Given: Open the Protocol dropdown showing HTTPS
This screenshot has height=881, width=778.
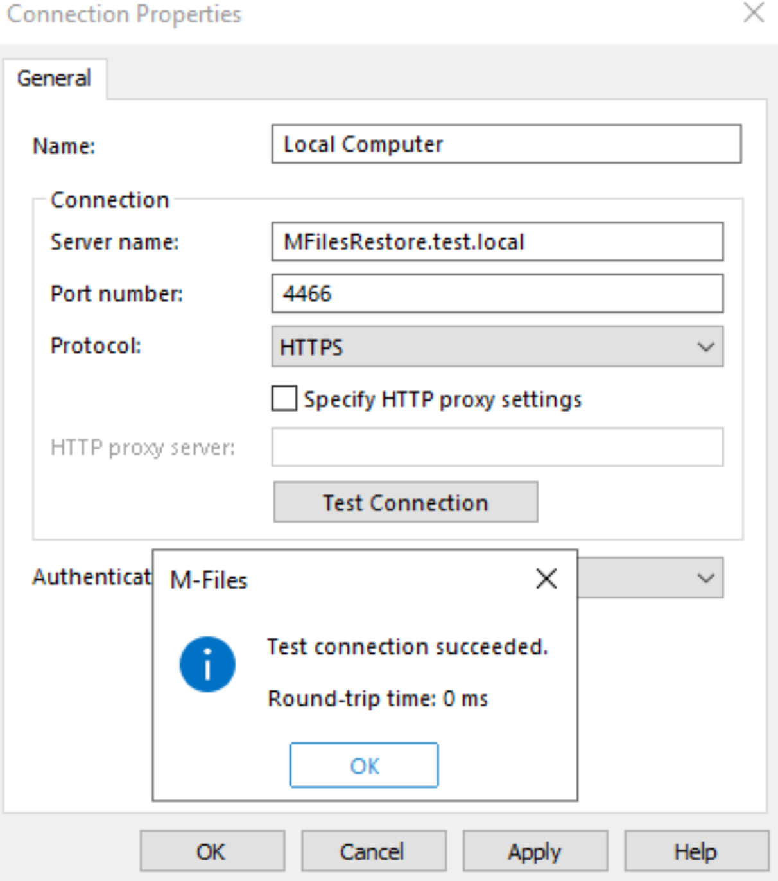Looking at the screenshot, I should (x=497, y=347).
